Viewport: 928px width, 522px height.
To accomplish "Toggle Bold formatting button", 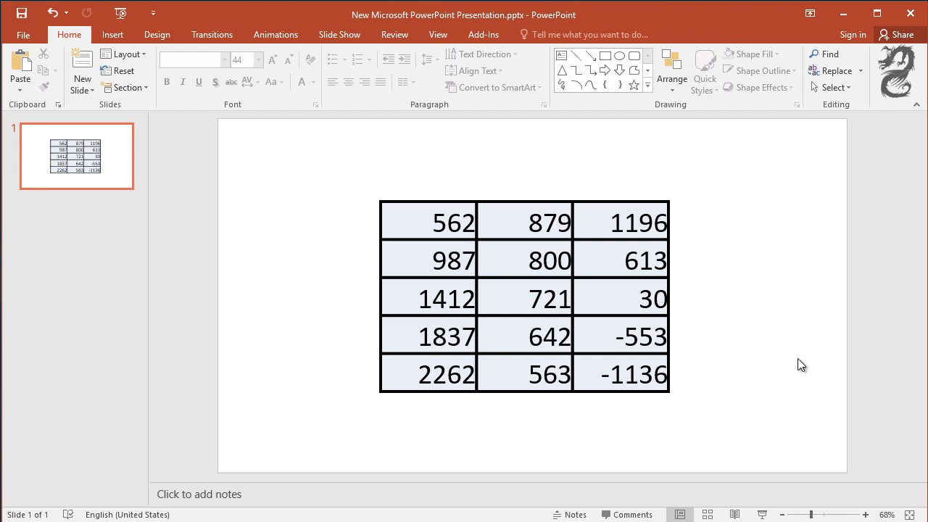I will [167, 82].
